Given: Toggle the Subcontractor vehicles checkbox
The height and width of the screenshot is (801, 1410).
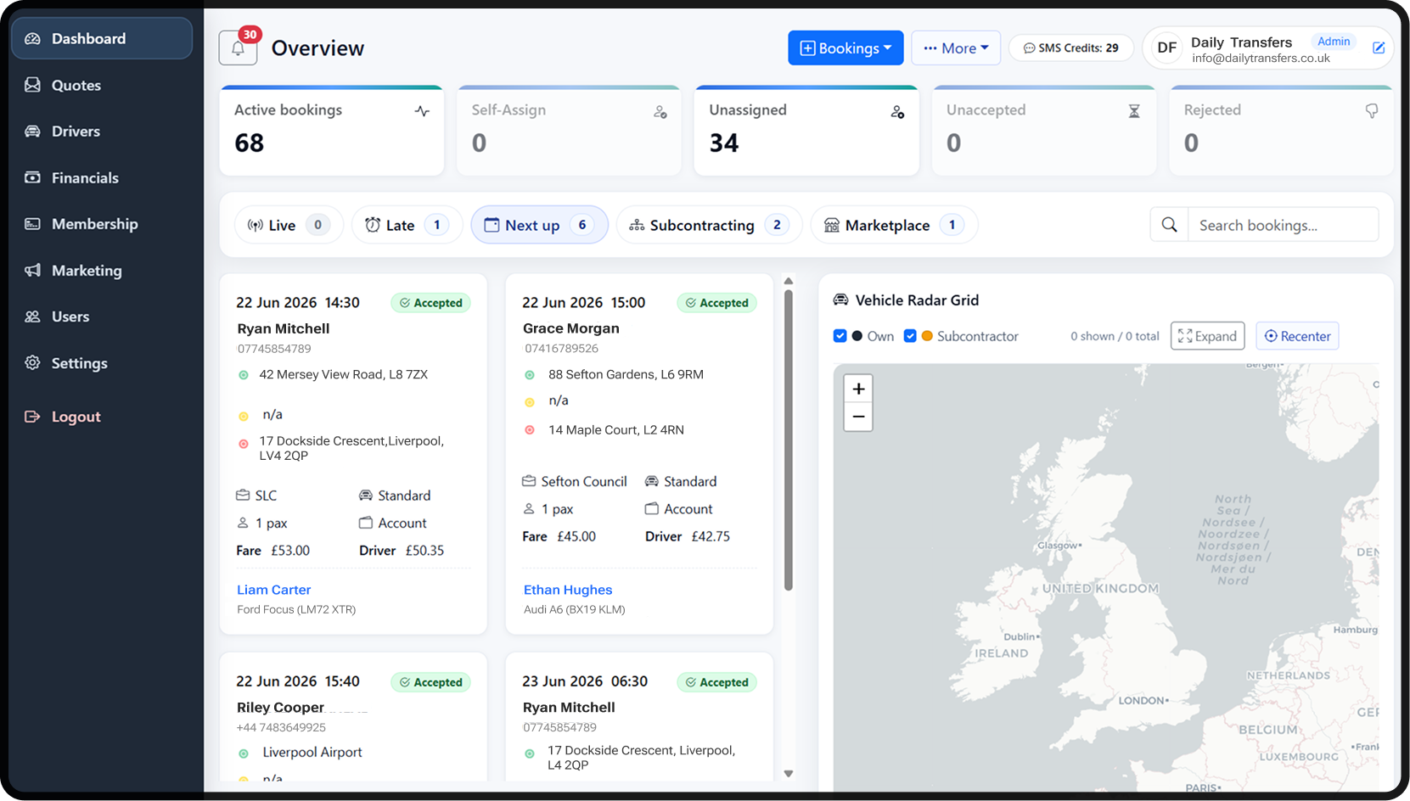Looking at the screenshot, I should [910, 336].
